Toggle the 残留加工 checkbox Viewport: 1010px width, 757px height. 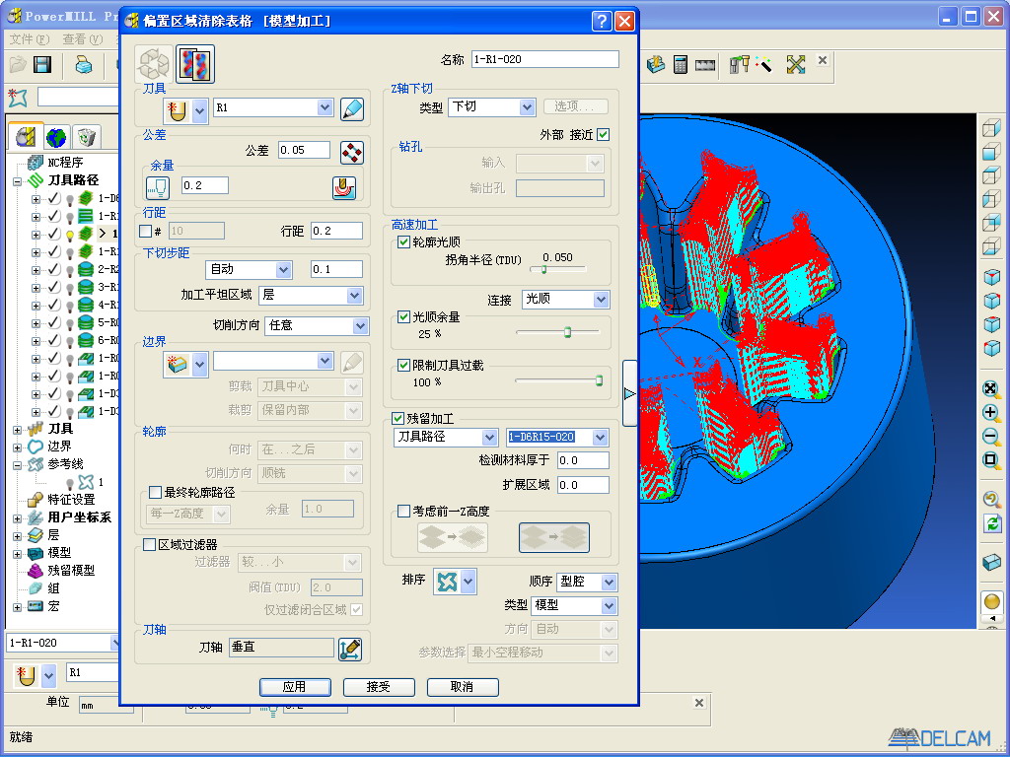398,418
